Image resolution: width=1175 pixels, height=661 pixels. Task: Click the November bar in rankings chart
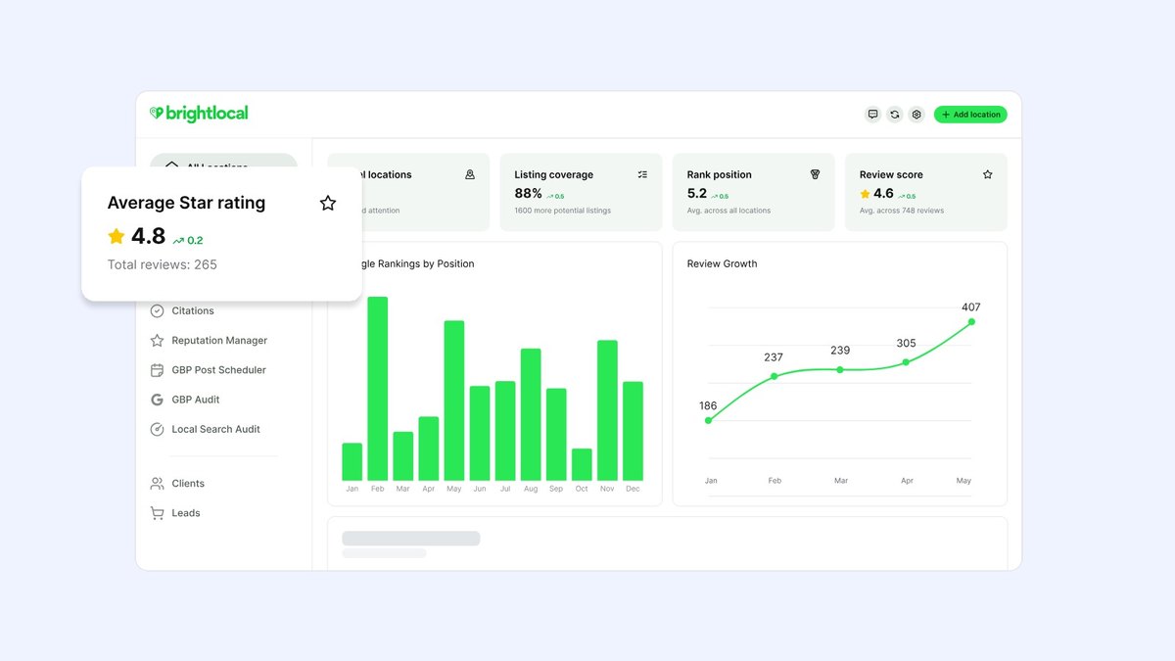pyautogui.click(x=607, y=410)
